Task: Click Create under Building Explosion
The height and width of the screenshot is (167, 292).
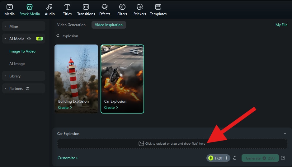Action: click(x=65, y=108)
